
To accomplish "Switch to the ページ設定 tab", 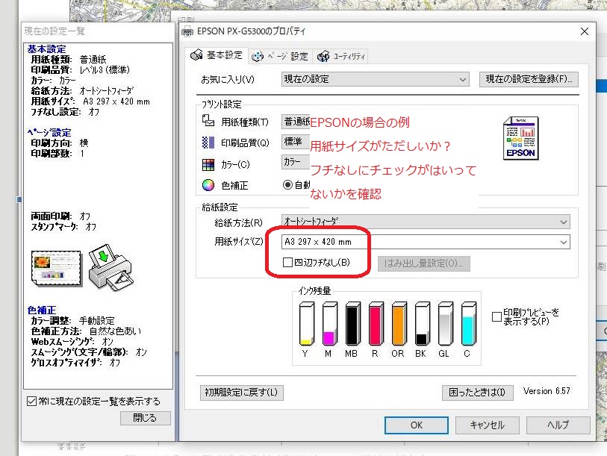I will coord(281,57).
